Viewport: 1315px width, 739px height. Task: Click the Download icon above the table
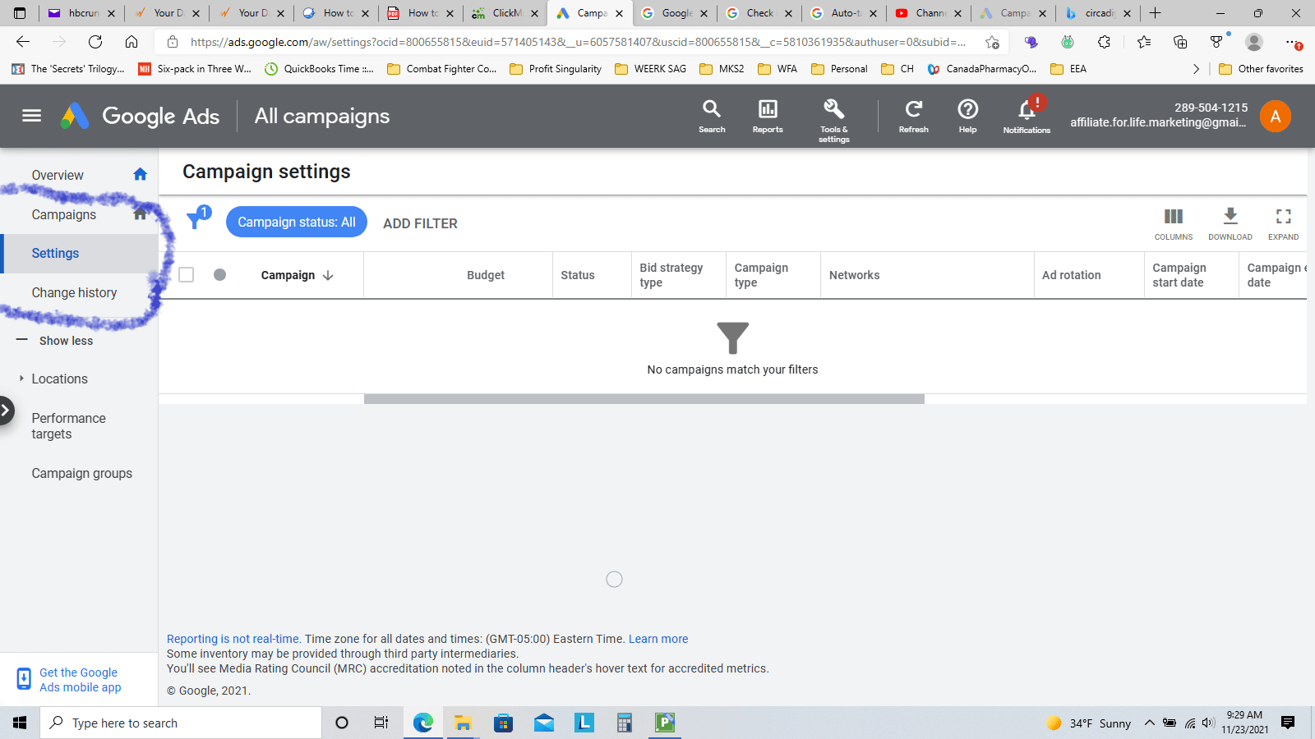1230,217
